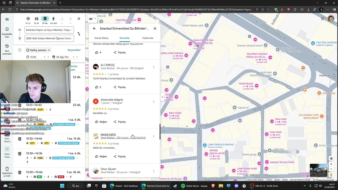Viewport: 338px width, 190px height.
Task: Open Onur Güven reviewer profile
Action: click(x=108, y=169)
